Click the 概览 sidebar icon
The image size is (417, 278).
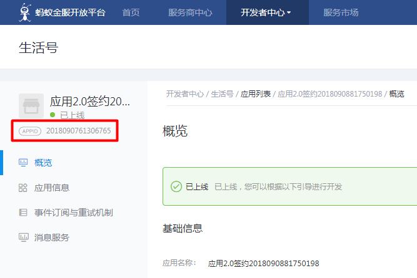[x=23, y=163]
